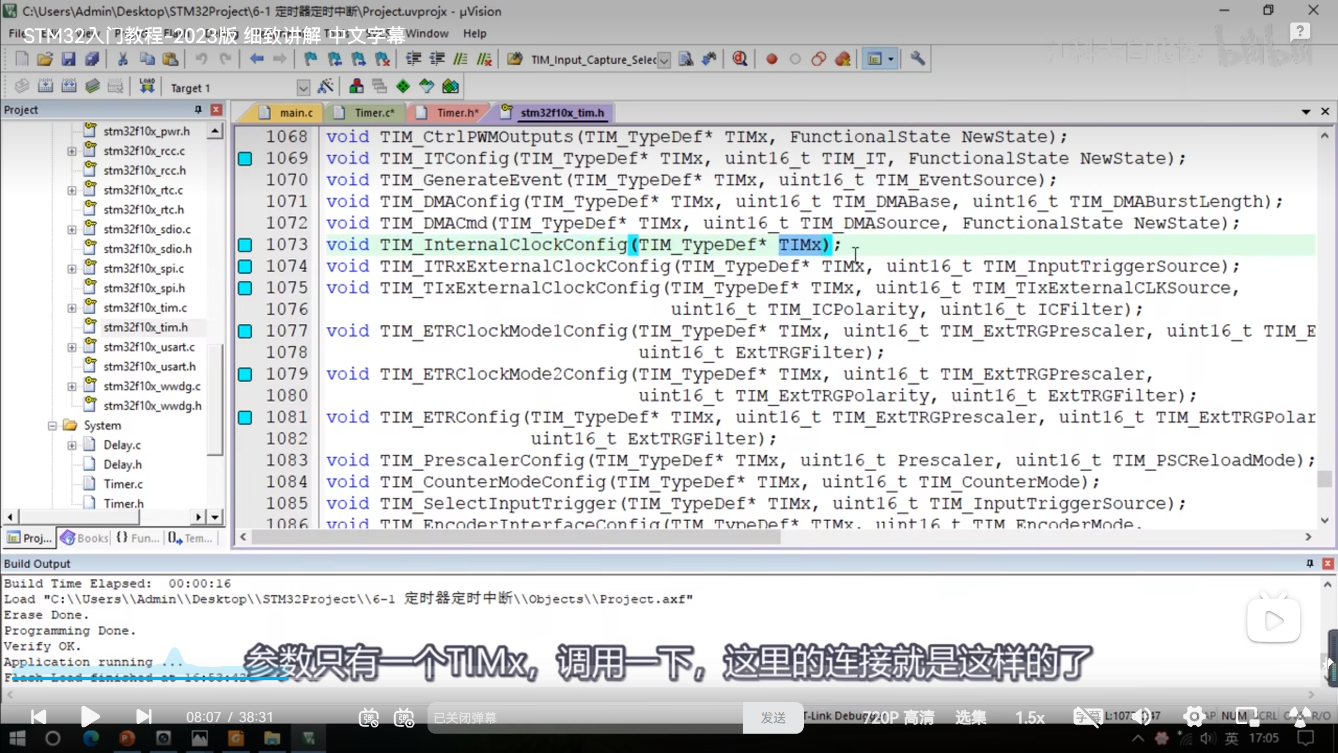Toggle bookmark marker on line 1073
This screenshot has height=753, width=1338.
pos(245,245)
